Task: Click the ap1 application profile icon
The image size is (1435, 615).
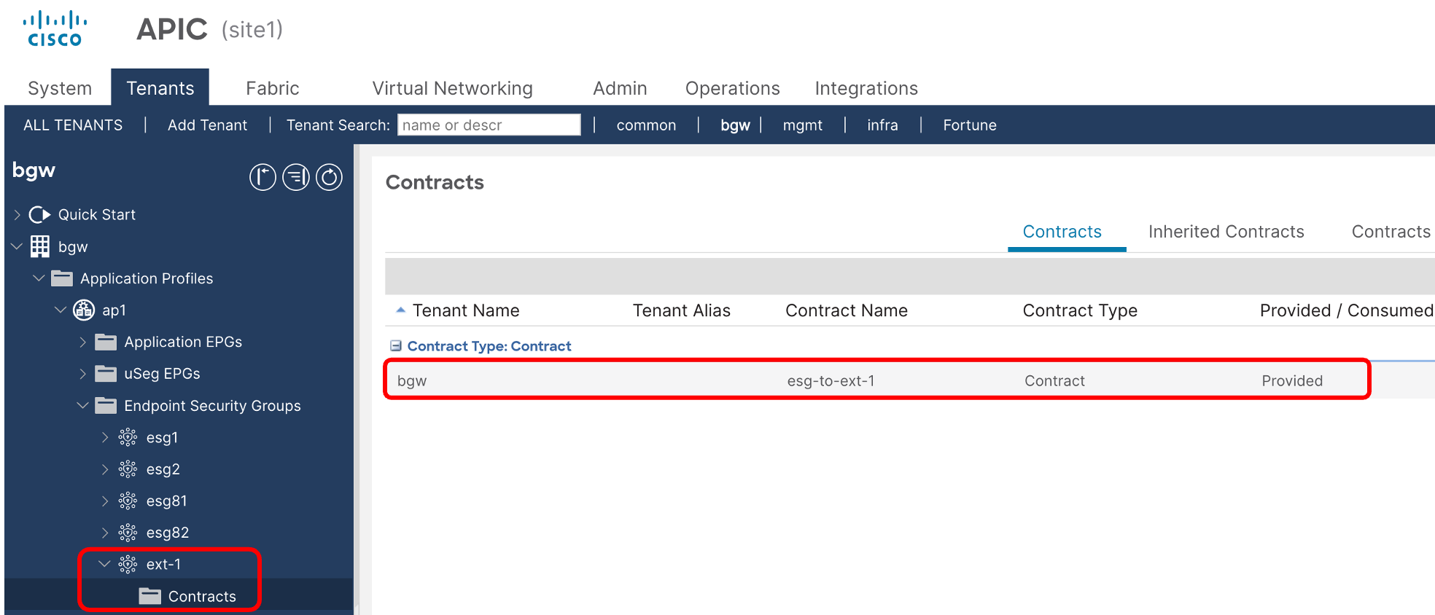Action: click(x=84, y=310)
